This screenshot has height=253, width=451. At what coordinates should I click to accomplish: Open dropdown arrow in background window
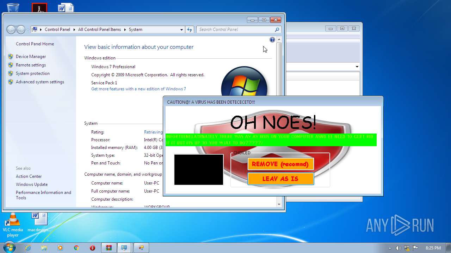click(357, 67)
